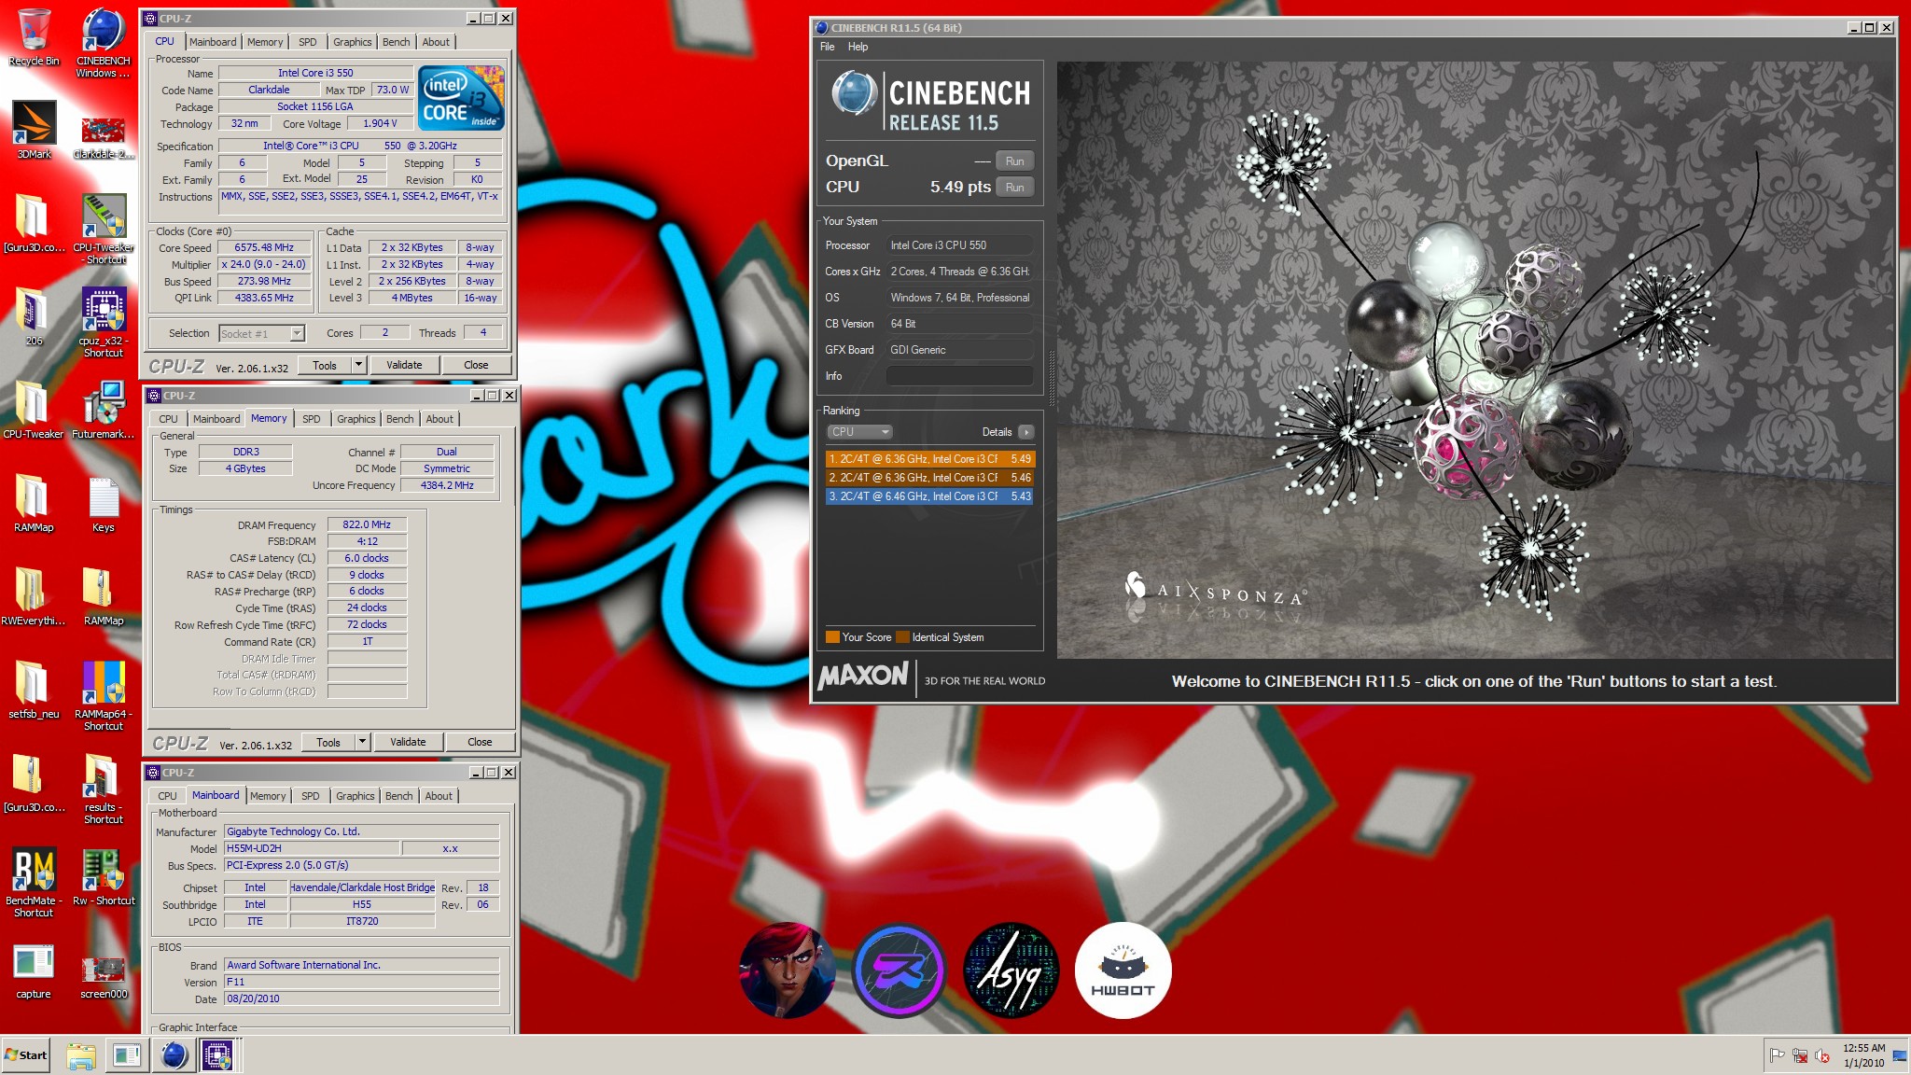
Task: Open the Action Center flag tray icon
Action: 1777,1055
